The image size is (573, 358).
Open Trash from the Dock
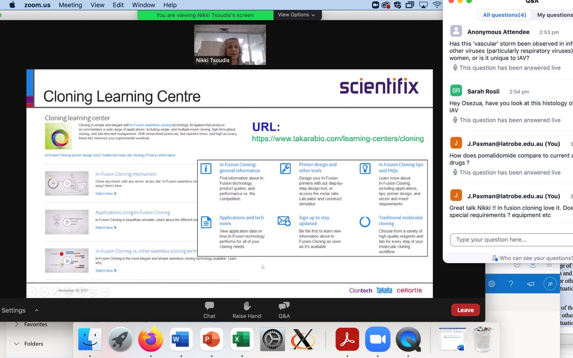click(x=483, y=340)
